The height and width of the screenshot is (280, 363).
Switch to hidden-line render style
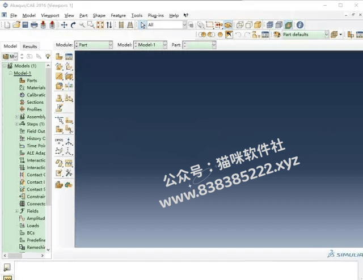point(248,25)
